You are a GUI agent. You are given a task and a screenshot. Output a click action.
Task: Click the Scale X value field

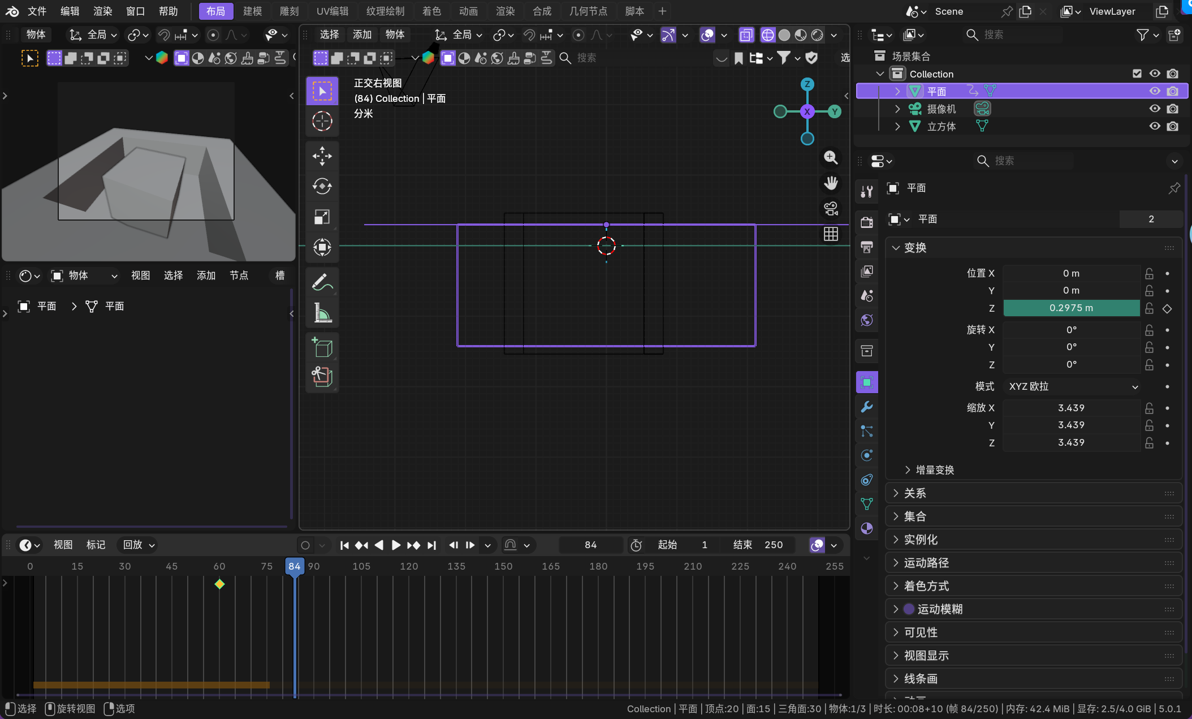coord(1071,408)
